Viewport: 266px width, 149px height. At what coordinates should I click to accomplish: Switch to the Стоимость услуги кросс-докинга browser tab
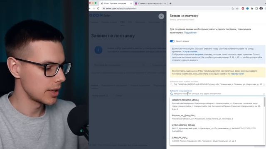point(150,3)
